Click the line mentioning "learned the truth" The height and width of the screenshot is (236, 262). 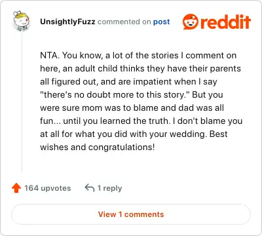(x=141, y=121)
